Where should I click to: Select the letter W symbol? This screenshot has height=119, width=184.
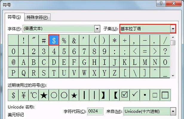point(84,73)
